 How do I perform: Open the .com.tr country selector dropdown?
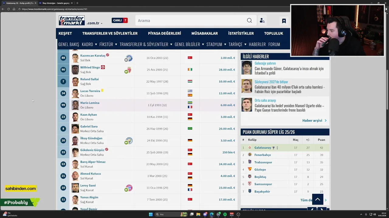[95, 23]
